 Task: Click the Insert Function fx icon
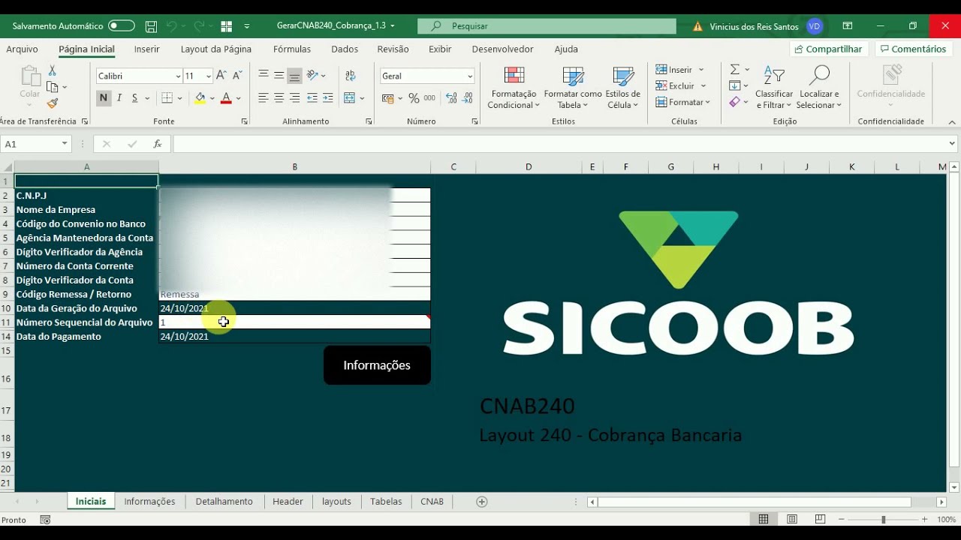click(158, 144)
